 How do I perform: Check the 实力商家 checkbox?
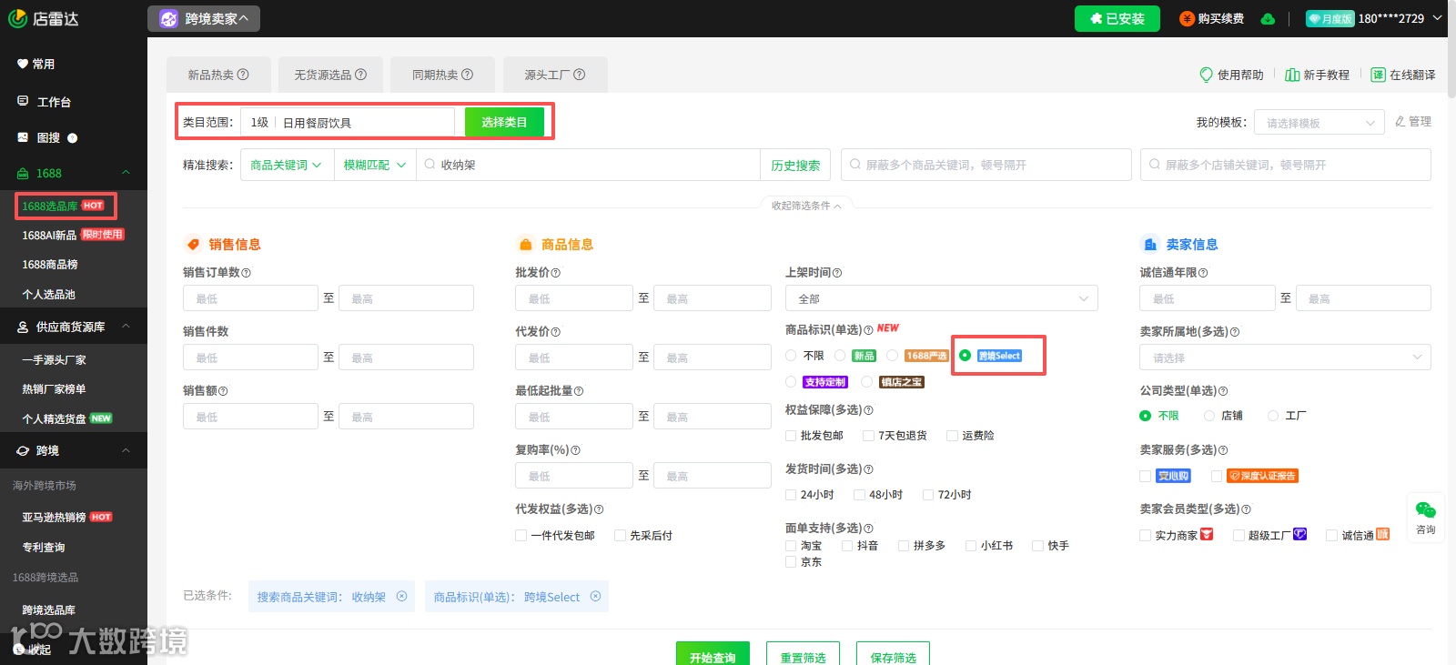click(1145, 536)
